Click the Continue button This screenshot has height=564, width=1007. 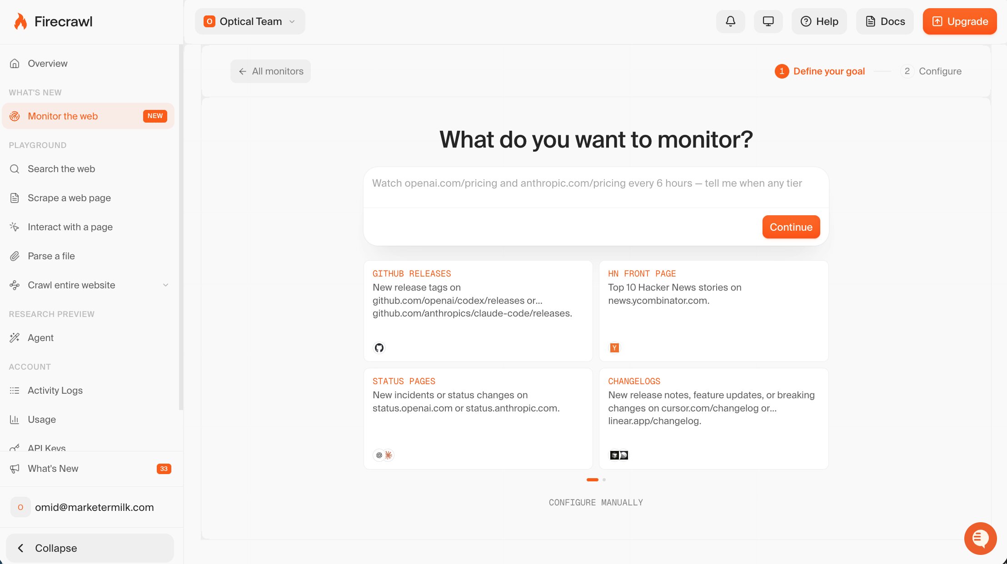pos(791,227)
